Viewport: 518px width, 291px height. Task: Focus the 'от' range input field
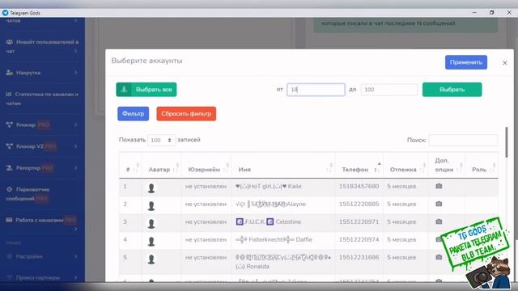[x=316, y=90]
